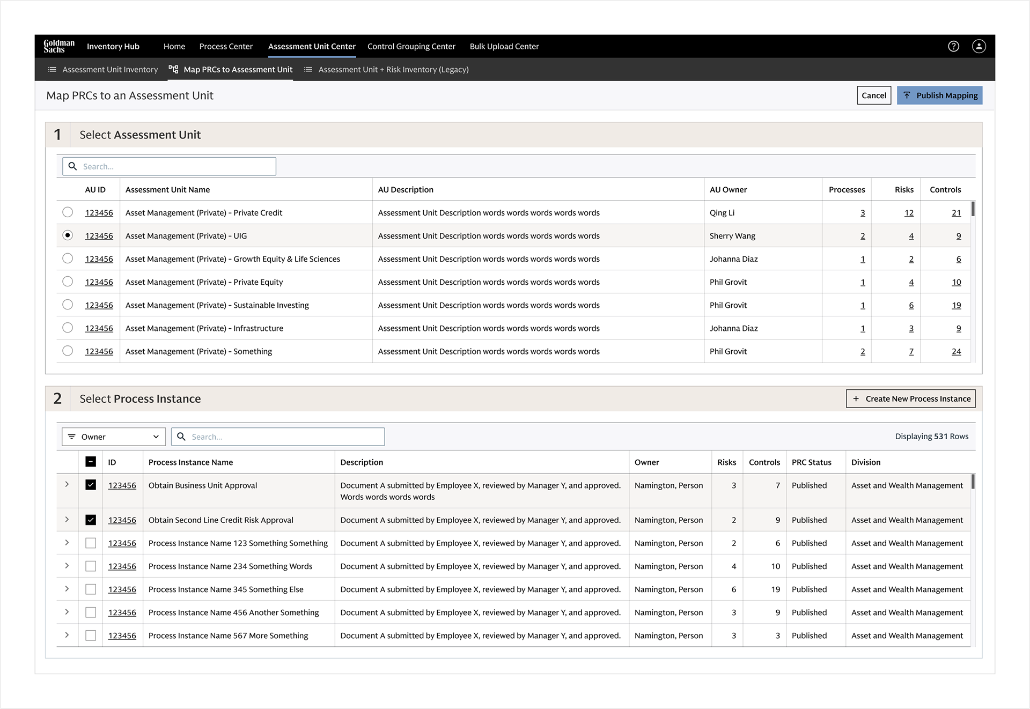Check Process Instance Name 345 Something Else
The height and width of the screenshot is (709, 1030).
[x=91, y=589]
